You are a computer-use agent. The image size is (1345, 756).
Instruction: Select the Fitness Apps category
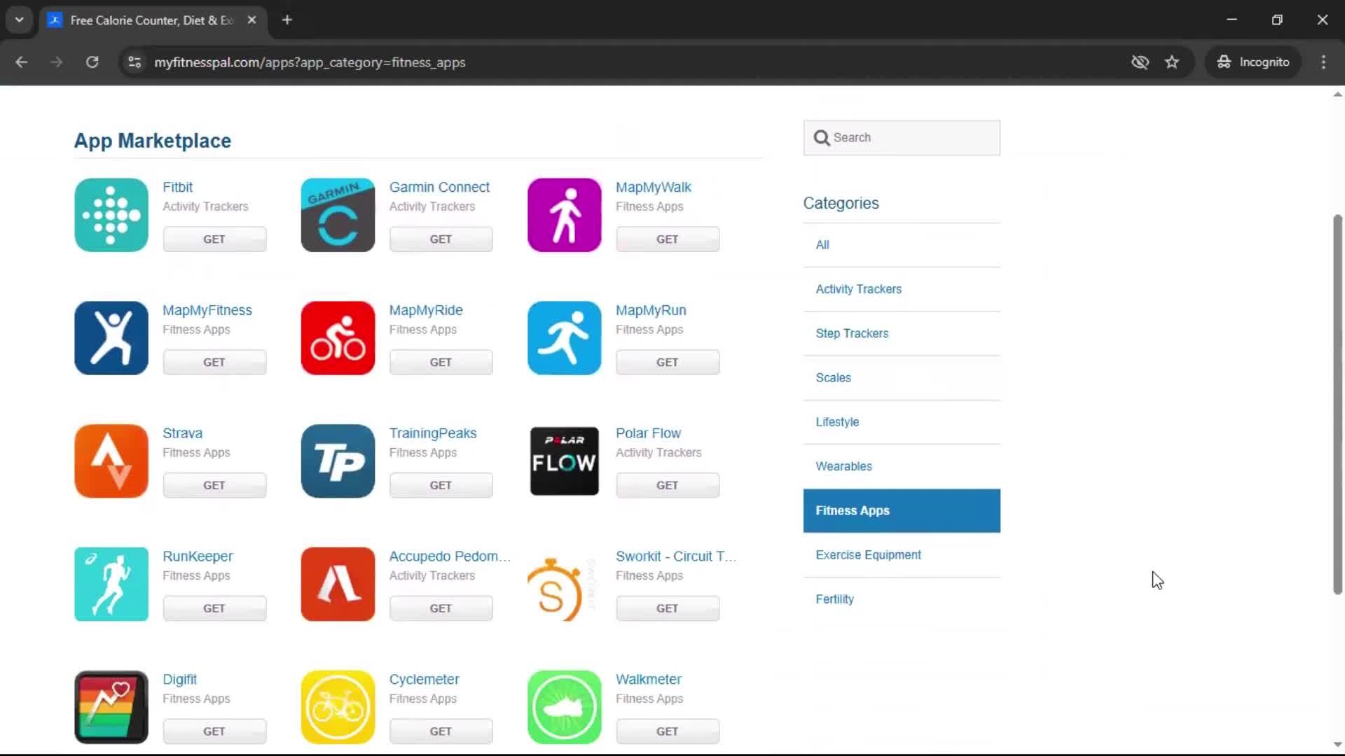pyautogui.click(x=902, y=511)
